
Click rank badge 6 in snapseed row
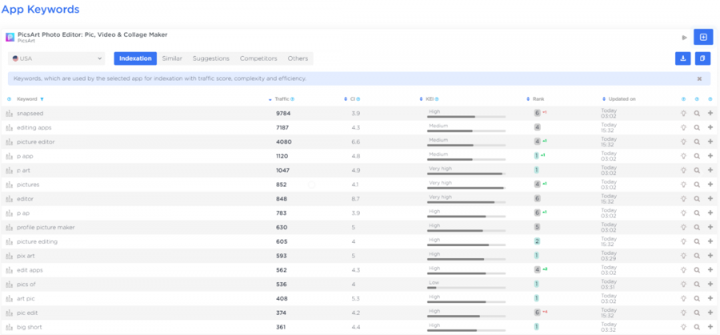(538, 114)
